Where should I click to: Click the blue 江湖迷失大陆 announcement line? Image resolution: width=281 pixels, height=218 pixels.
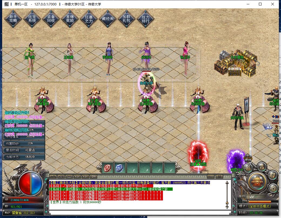(x=130, y=183)
